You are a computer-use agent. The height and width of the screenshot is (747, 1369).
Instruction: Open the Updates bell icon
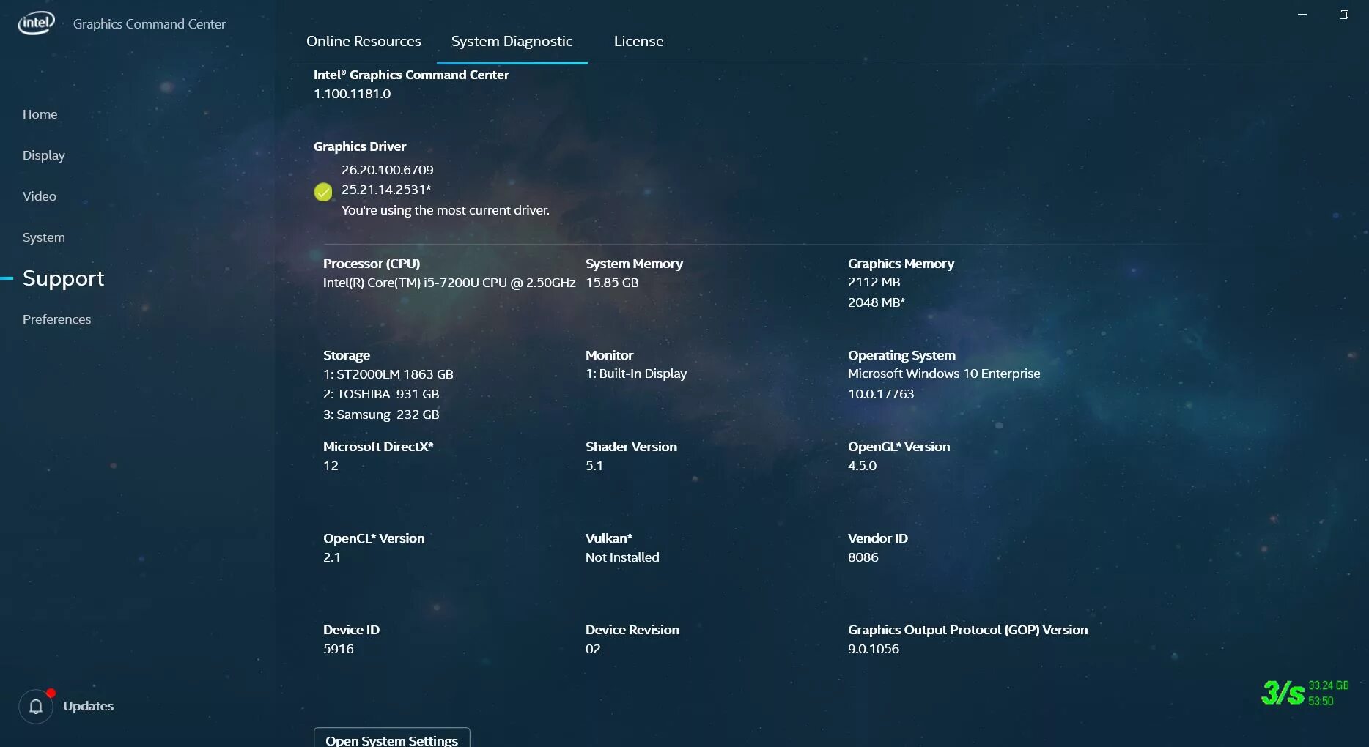tap(36, 707)
